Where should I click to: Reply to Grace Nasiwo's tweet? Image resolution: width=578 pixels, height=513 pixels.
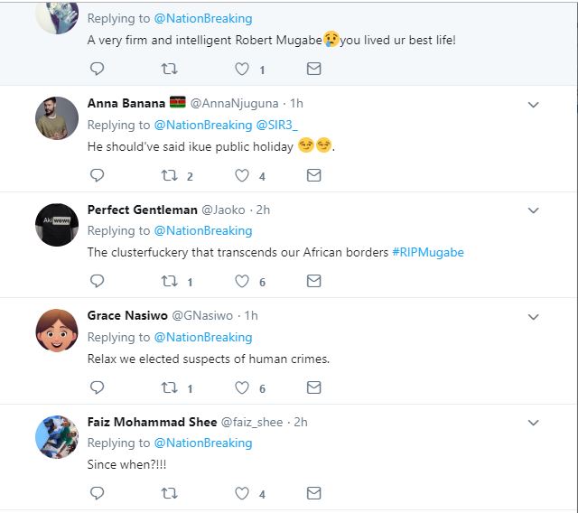pyautogui.click(x=98, y=387)
